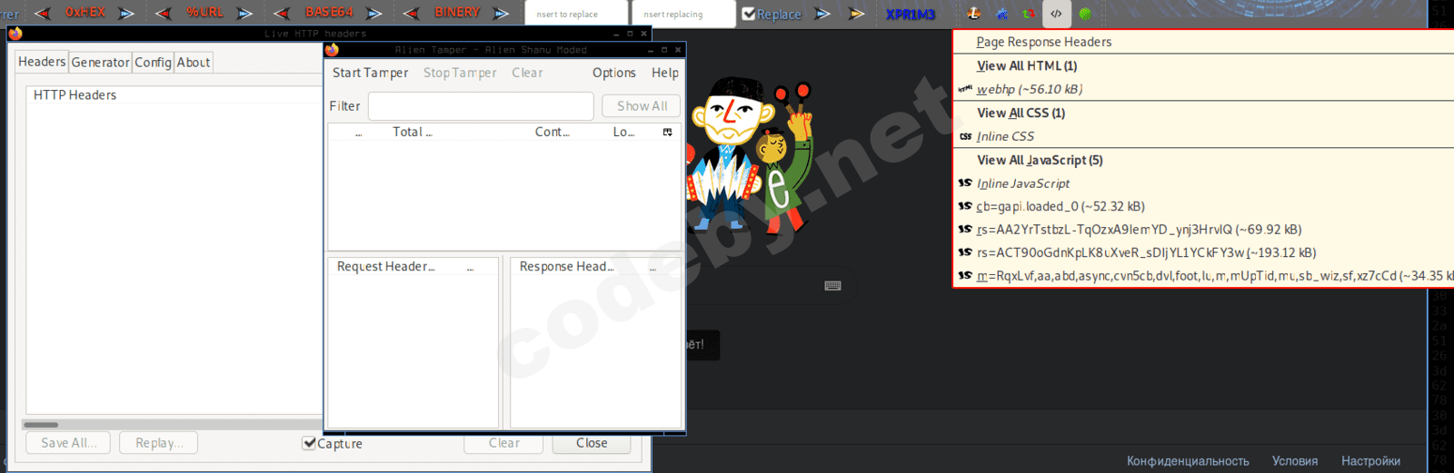This screenshot has width=1454, height=473.
Task: Click the blue right arrow after 0xHEX
Action: 126,14
